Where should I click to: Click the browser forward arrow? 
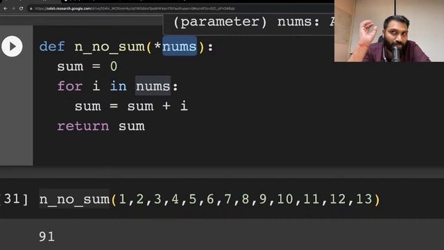13,8
